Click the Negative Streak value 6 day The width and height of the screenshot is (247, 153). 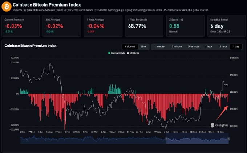[x=217, y=26]
